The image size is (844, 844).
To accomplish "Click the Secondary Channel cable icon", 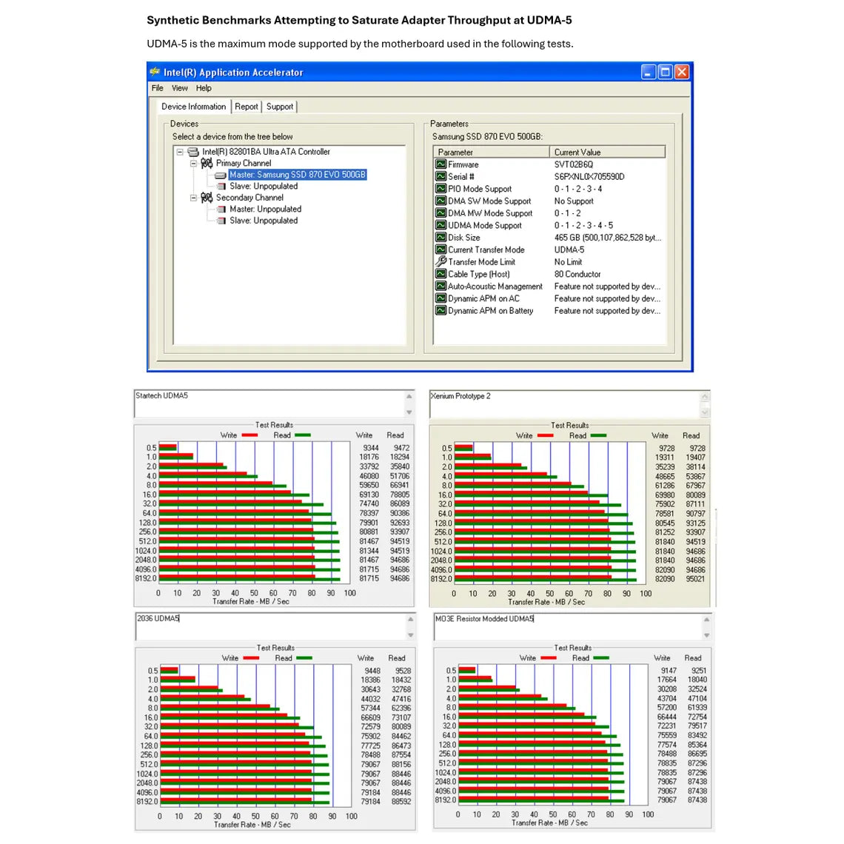I will (x=207, y=198).
